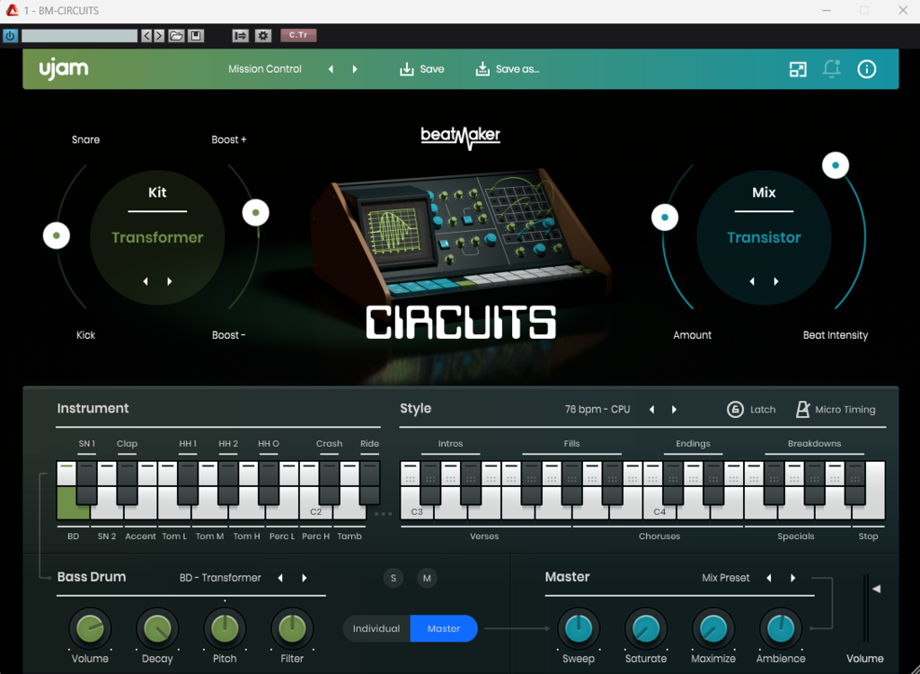
Task: Open the 76 bpm - CPU style menu
Action: tap(597, 409)
